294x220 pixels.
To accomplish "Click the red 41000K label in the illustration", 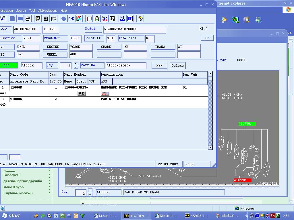I will tap(242, 180).
